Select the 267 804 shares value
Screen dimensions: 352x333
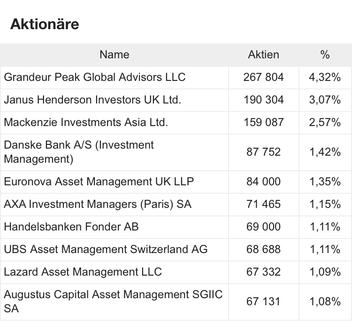pos(263,77)
